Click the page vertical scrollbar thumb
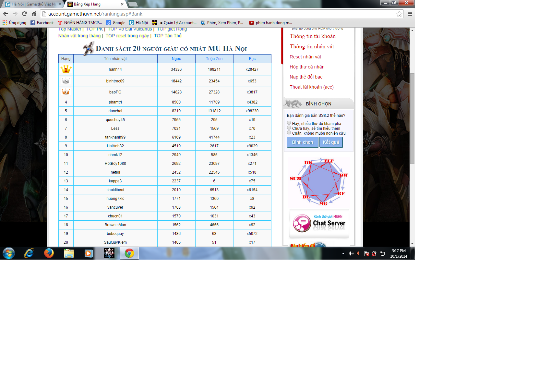Screen dimensions: 550x392 click(412, 118)
